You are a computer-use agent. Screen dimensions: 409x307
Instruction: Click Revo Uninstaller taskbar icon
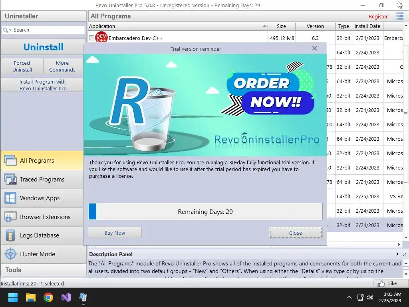(x=83, y=297)
